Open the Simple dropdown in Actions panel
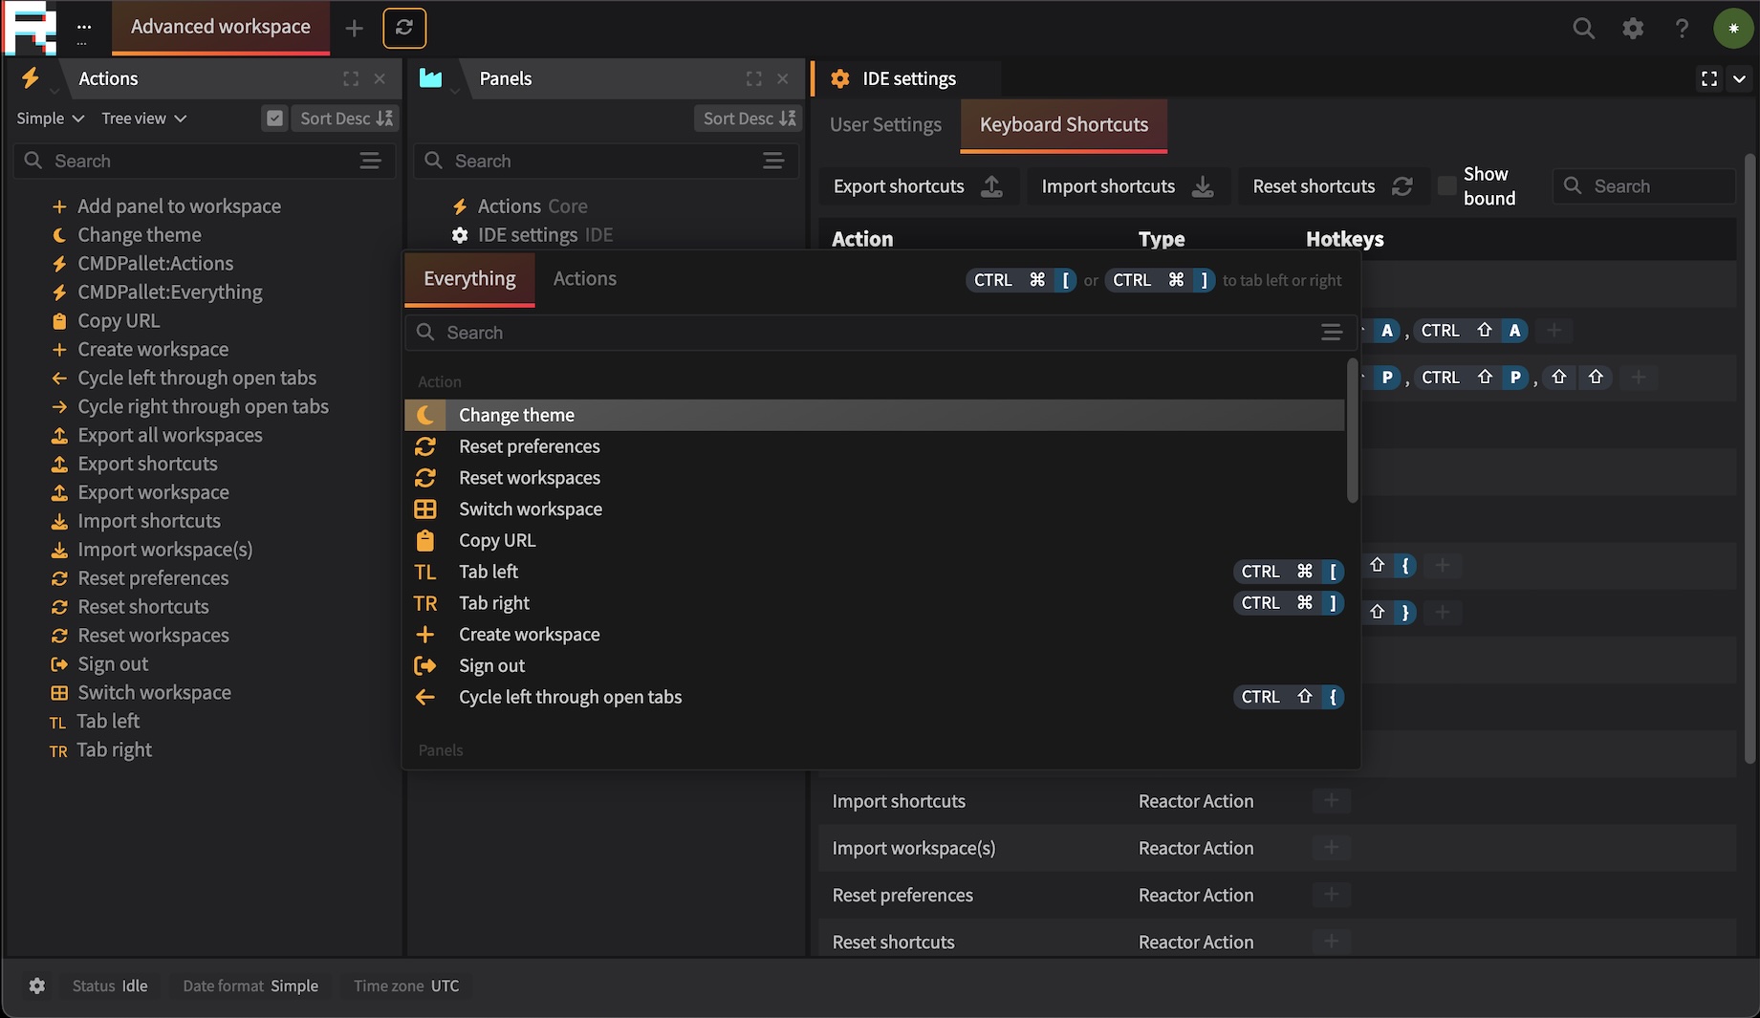Viewport: 1760px width, 1018px height. 51,119
